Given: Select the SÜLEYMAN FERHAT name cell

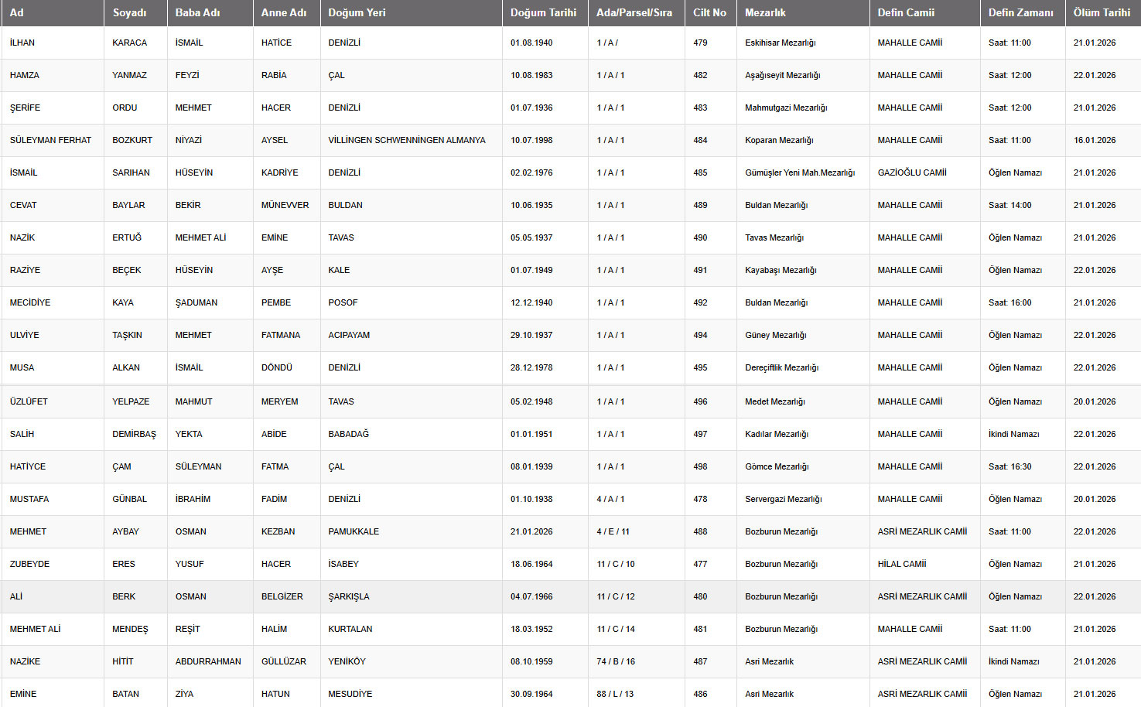Looking at the screenshot, I should click(x=50, y=140).
